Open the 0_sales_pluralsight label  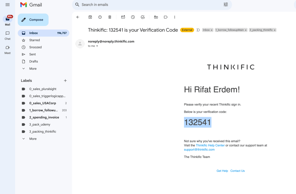pyautogui.click(x=43, y=89)
